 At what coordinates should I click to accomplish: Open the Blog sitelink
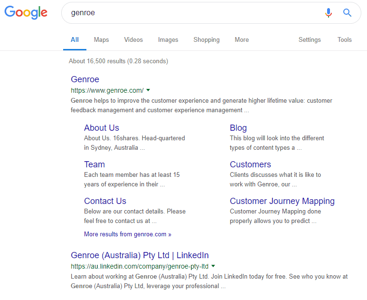[x=238, y=128]
